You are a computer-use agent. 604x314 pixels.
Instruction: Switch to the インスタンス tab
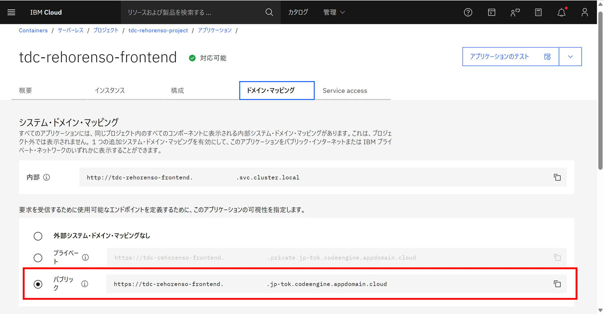click(x=125, y=90)
